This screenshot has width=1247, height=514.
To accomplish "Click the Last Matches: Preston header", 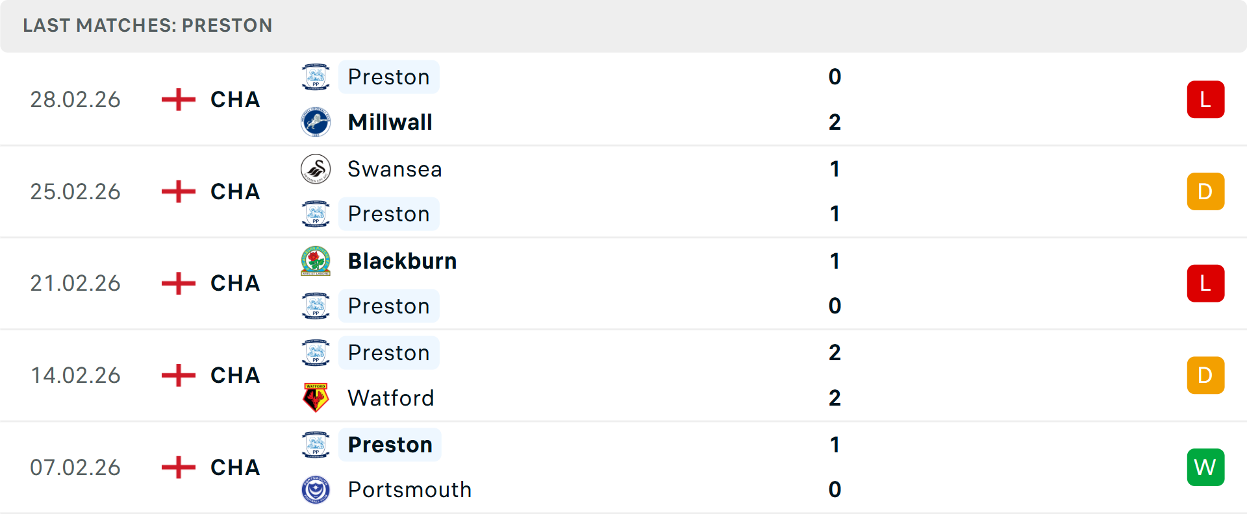I will click(x=147, y=25).
